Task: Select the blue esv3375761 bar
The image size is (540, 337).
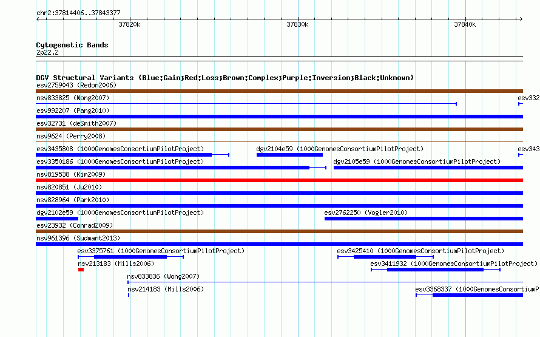Action: (131, 257)
